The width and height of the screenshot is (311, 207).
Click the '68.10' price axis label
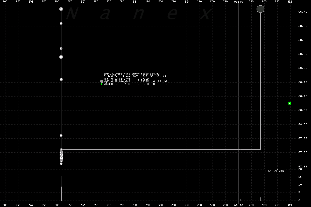pyautogui.click(x=303, y=96)
